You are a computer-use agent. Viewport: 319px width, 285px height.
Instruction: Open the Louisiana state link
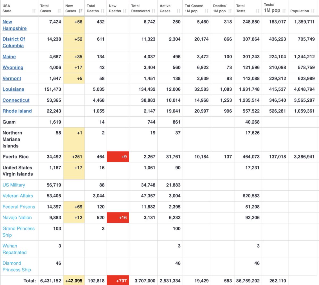pos(13,89)
